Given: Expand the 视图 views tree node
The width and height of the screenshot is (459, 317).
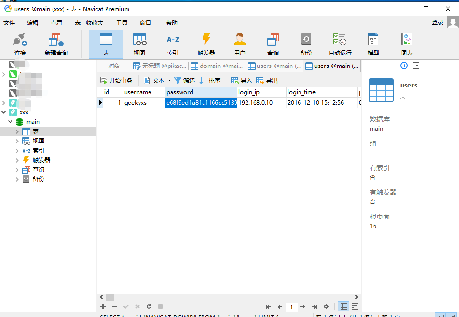Looking at the screenshot, I should (x=17, y=141).
